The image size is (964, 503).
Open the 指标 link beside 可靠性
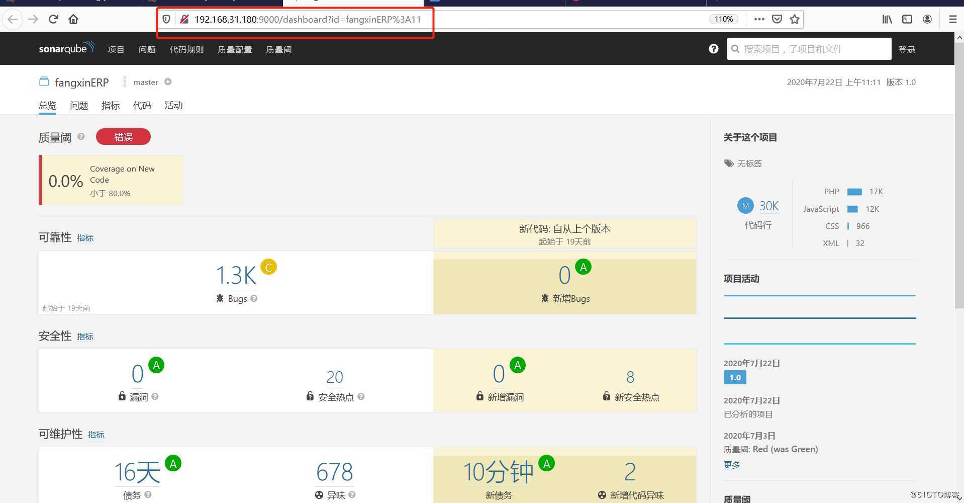click(x=85, y=238)
